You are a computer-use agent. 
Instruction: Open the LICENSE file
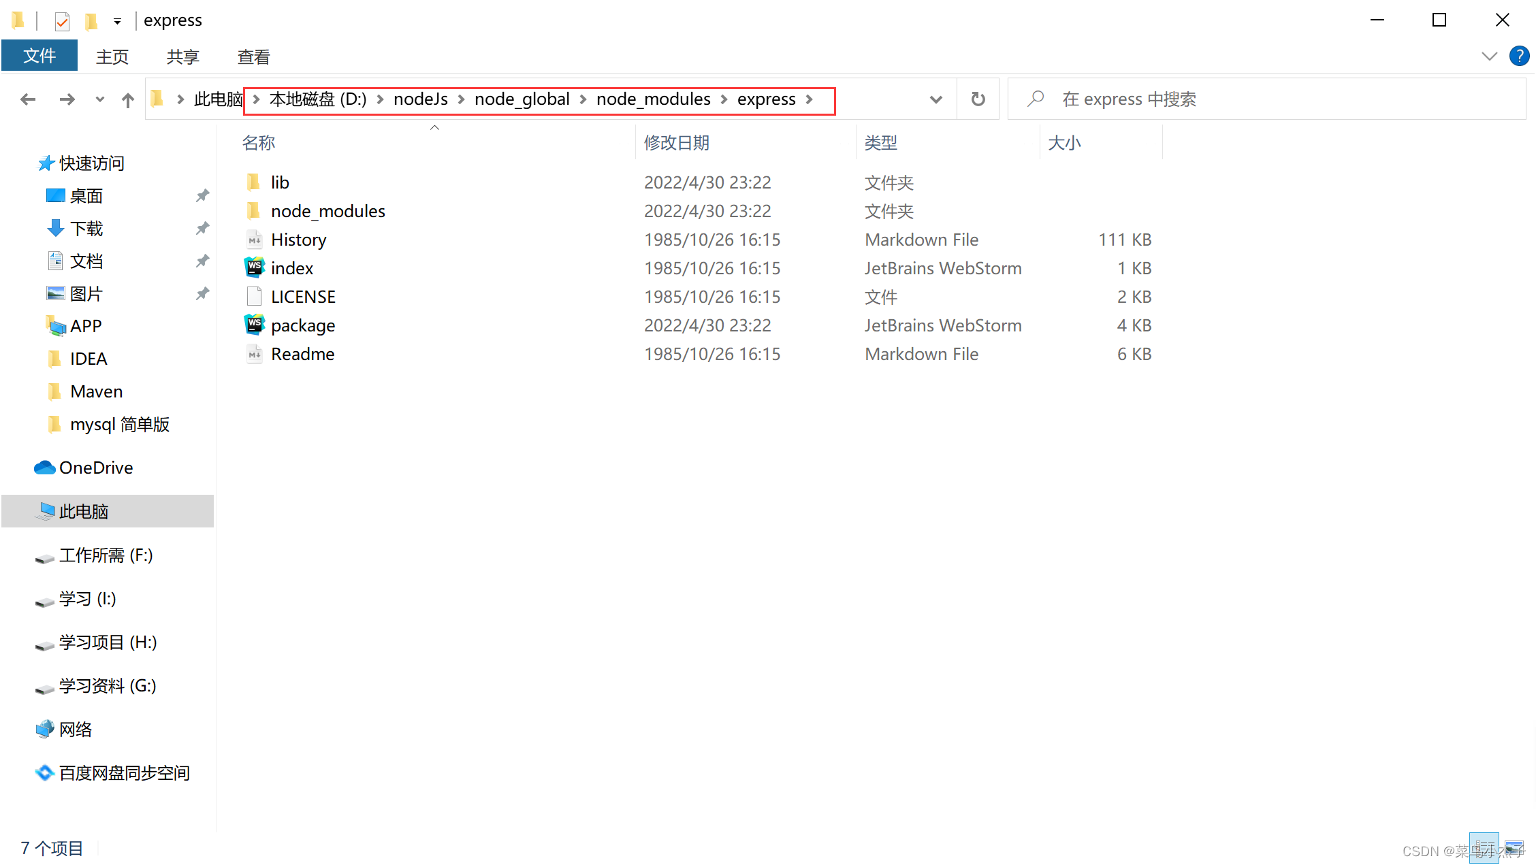point(303,297)
